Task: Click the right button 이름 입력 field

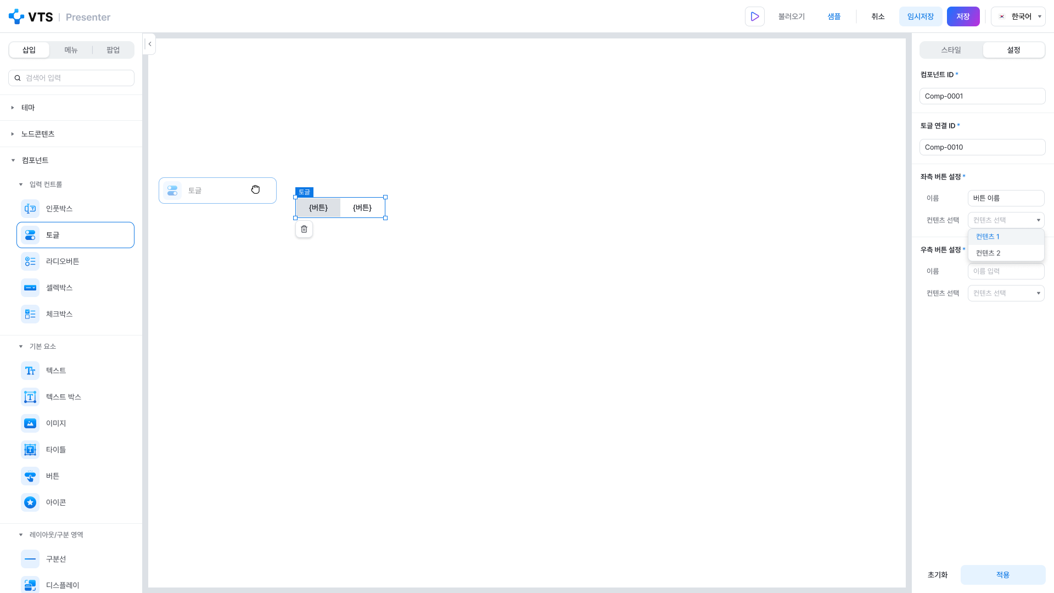Action: point(1006,271)
